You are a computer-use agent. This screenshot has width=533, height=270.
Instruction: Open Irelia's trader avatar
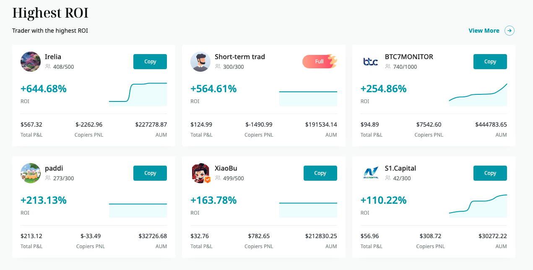click(x=30, y=61)
